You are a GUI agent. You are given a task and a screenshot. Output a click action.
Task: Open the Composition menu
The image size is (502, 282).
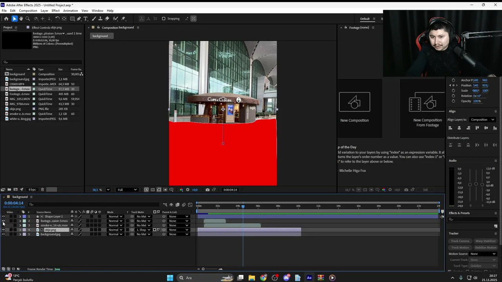coord(28,11)
